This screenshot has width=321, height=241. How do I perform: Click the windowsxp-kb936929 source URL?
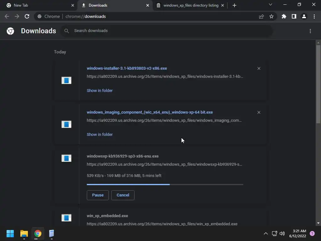(x=164, y=164)
